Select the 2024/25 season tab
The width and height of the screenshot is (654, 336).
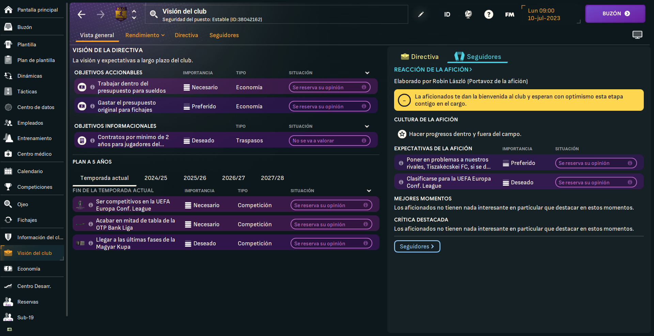156,178
